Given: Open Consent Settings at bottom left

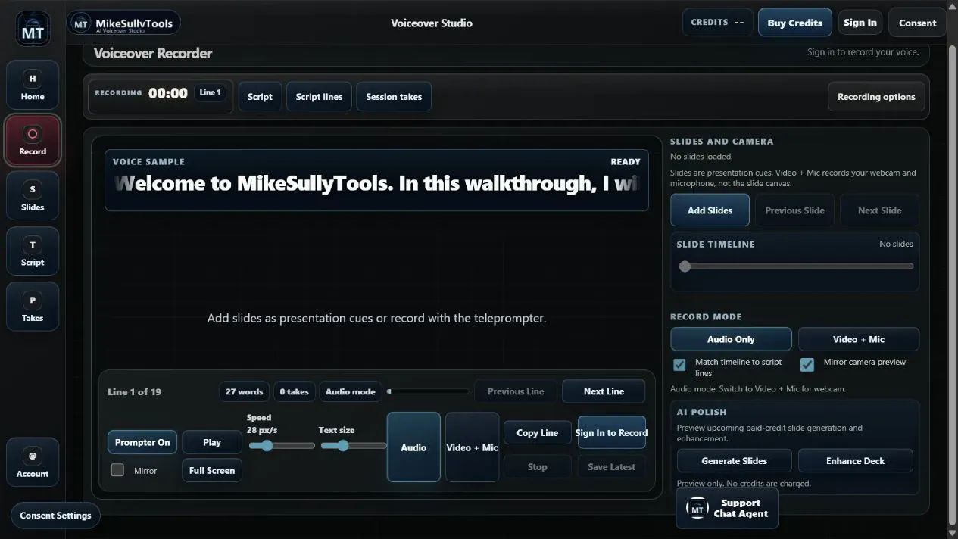Looking at the screenshot, I should pyautogui.click(x=55, y=516).
